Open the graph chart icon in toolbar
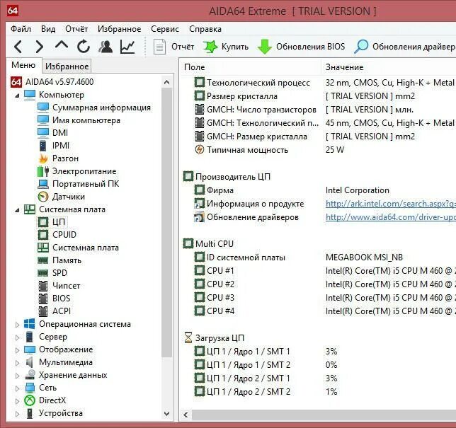 (x=127, y=47)
